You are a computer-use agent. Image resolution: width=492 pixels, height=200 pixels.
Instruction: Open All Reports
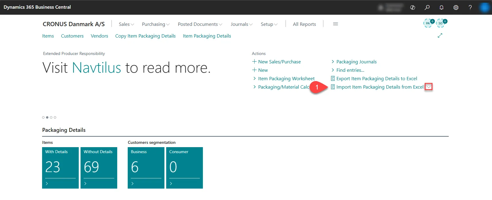[304, 24]
